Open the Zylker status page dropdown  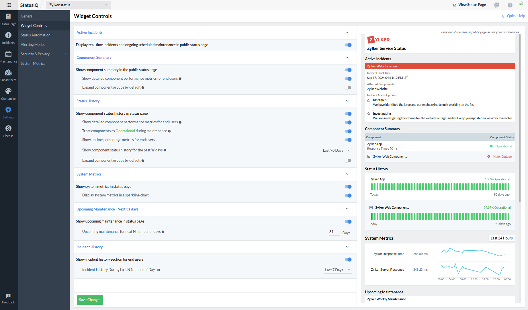78,5
